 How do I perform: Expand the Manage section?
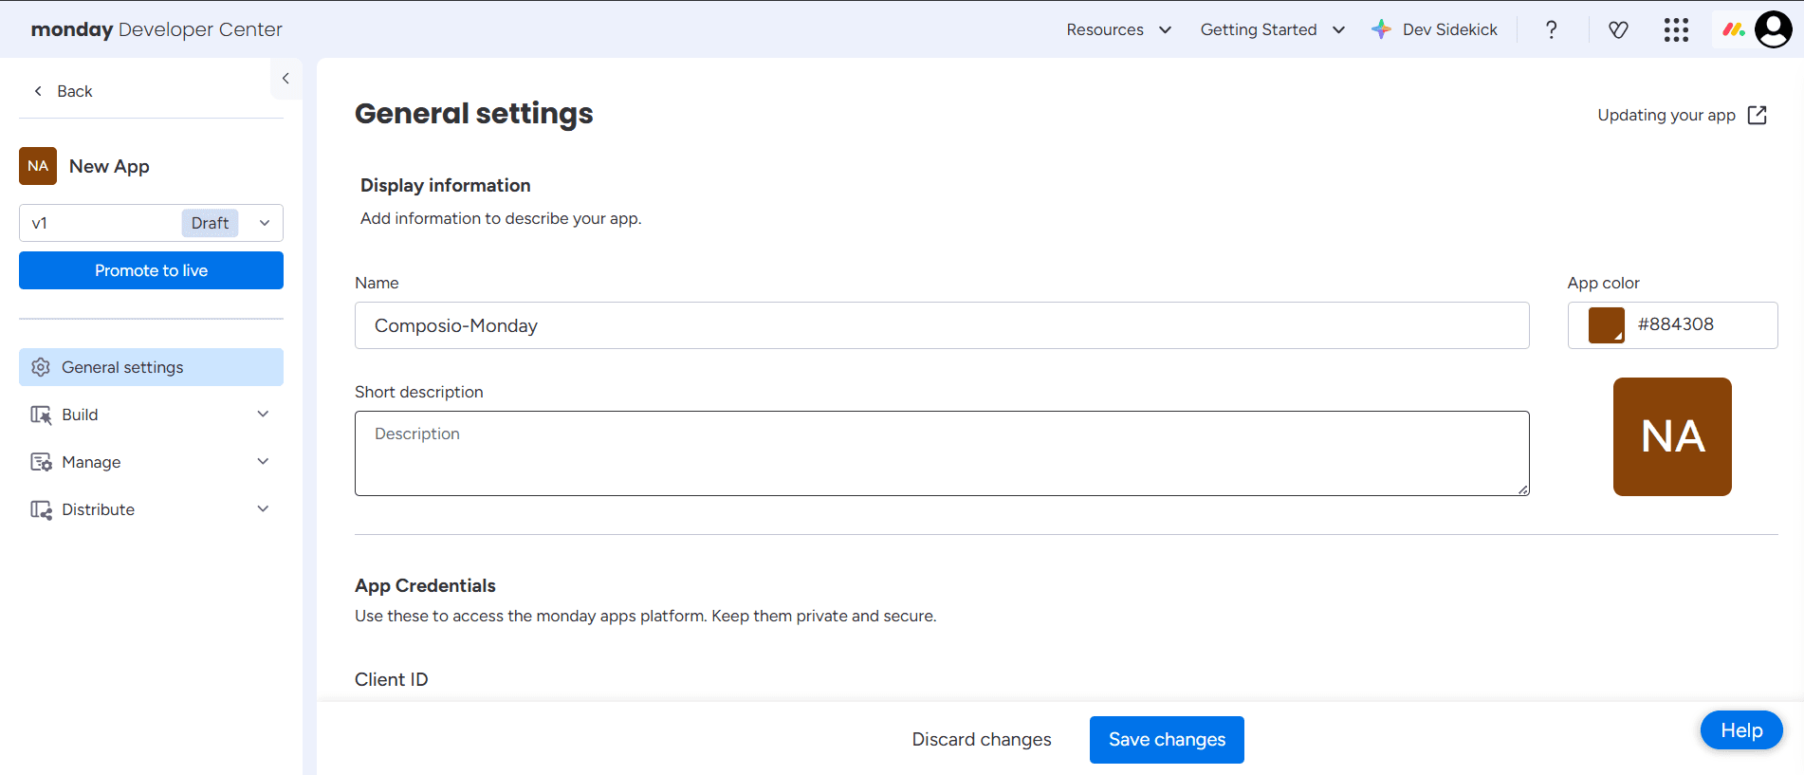(151, 462)
